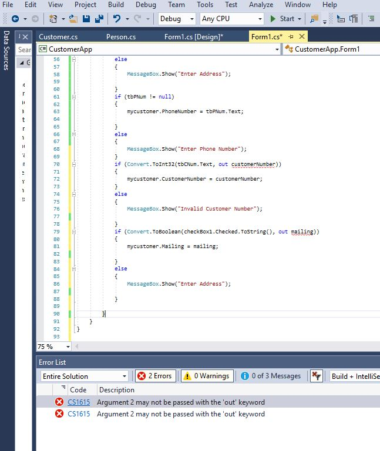
Task: Click the Start debugging button
Action: [283, 19]
